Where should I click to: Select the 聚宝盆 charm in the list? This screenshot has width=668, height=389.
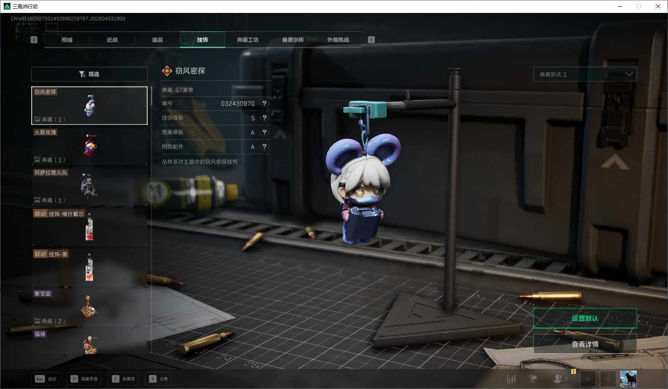point(89,308)
